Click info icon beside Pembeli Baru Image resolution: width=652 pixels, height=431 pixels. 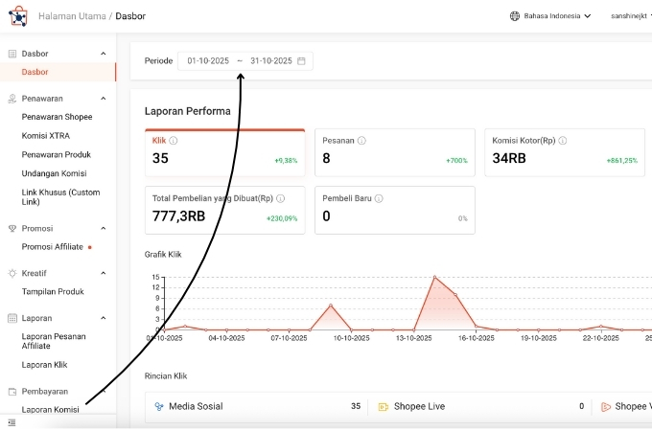(380, 198)
